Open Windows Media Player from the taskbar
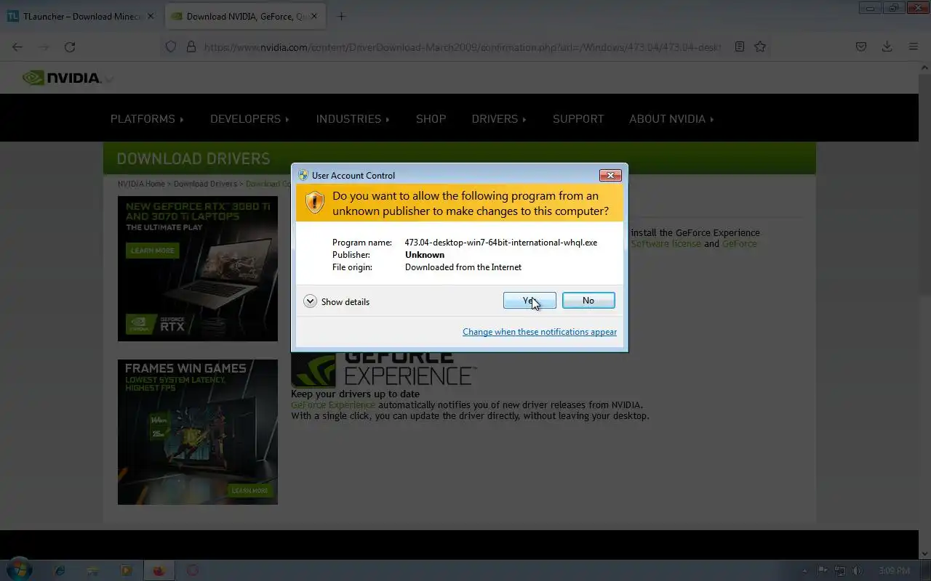The image size is (931, 581). pos(126,571)
